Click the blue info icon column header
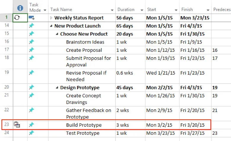 click(x=20, y=8)
